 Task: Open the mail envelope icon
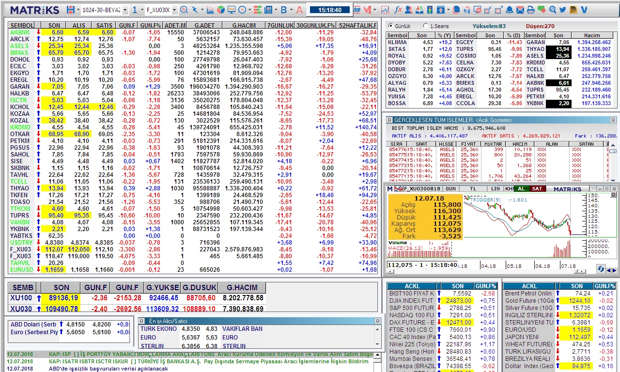[520, 10]
